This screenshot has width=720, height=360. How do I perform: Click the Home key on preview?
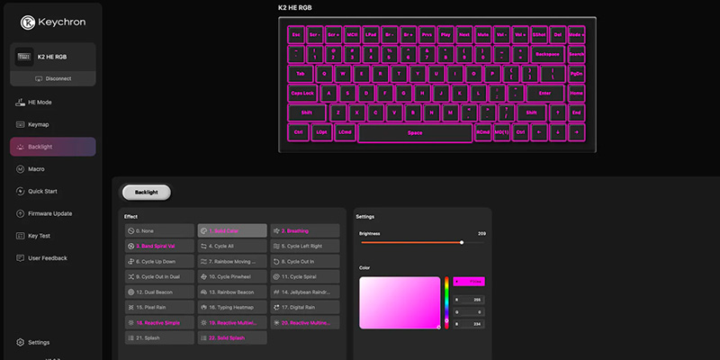(x=576, y=94)
